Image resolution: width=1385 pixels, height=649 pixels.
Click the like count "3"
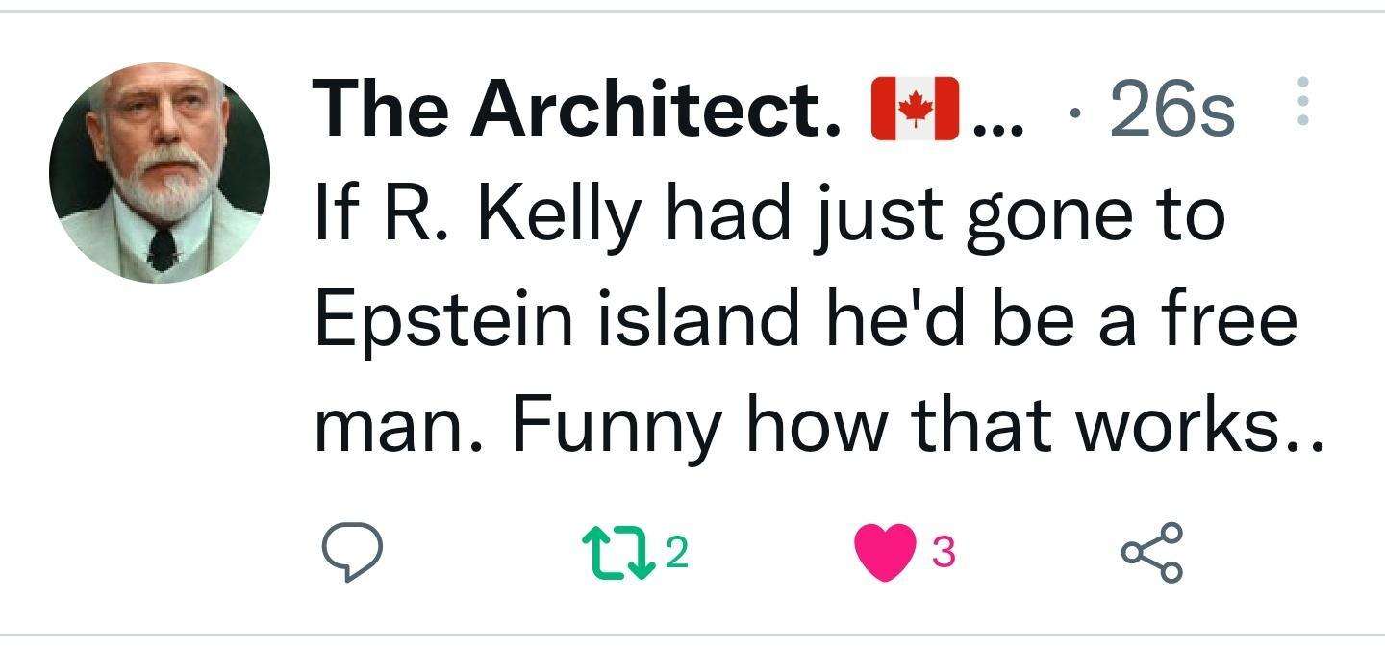944,552
